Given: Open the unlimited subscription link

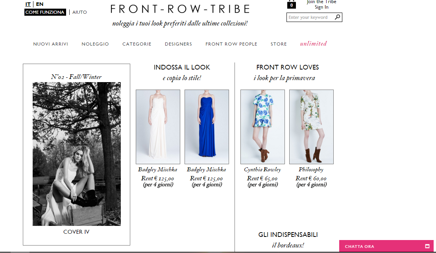Looking at the screenshot, I should click(313, 44).
